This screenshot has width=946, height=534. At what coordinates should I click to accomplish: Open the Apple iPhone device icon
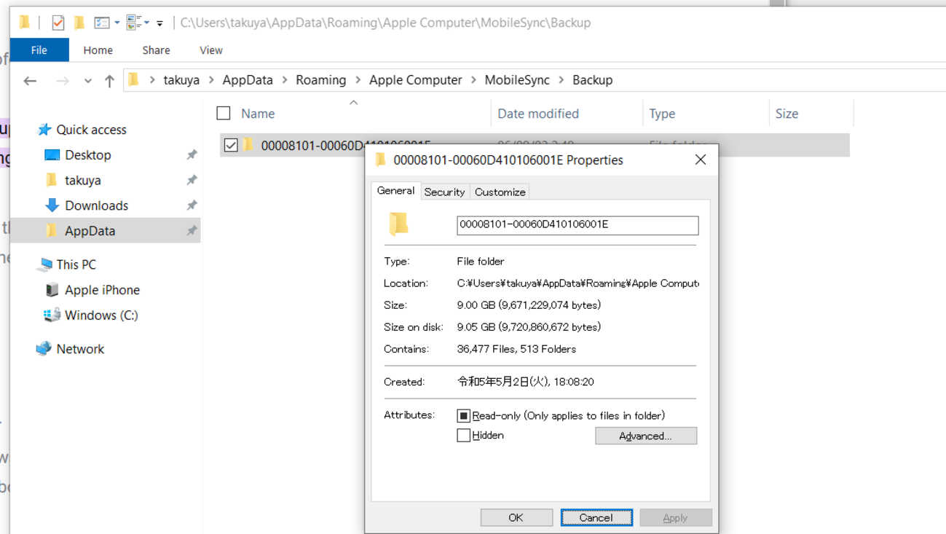coord(52,290)
